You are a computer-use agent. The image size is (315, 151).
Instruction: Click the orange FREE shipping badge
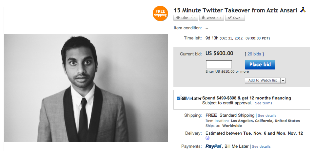point(160,13)
